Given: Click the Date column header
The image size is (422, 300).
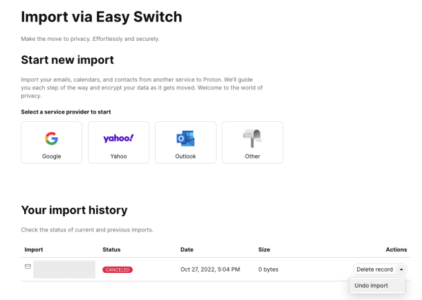Looking at the screenshot, I should click(x=187, y=249).
